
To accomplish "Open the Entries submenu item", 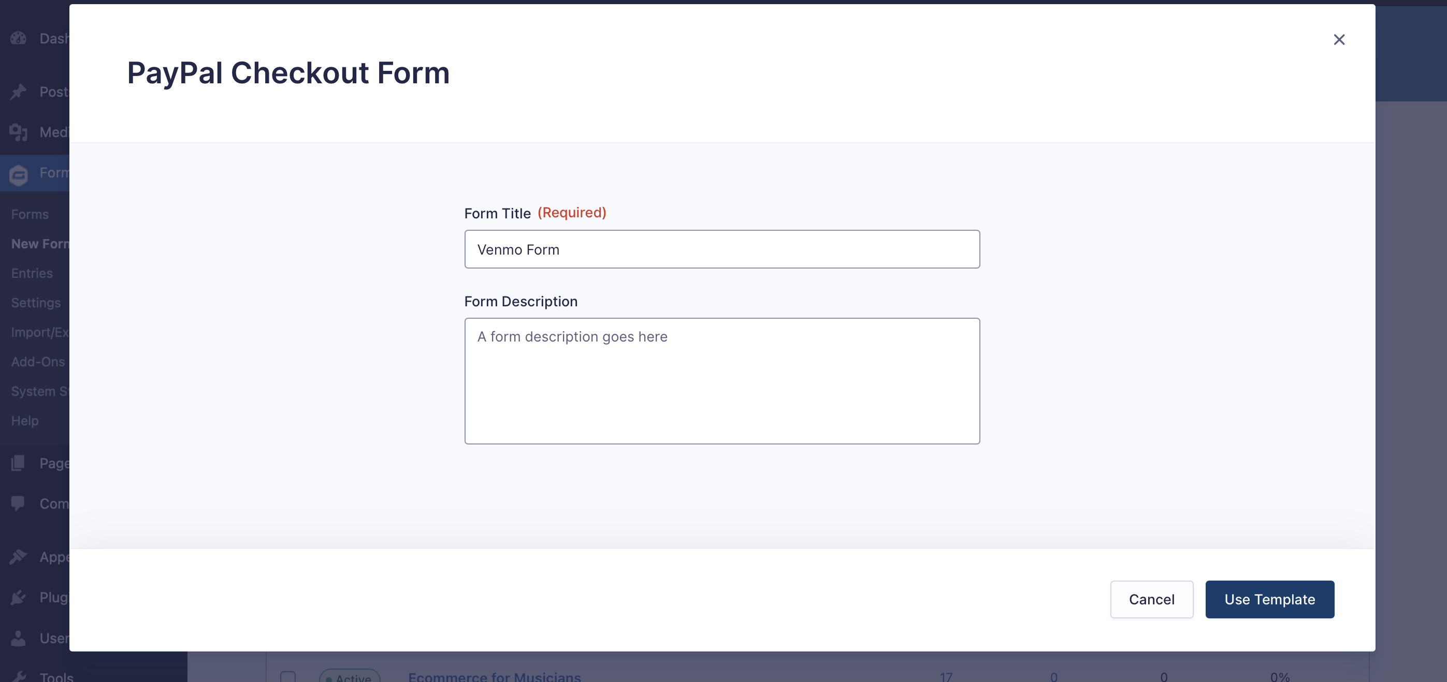I will [32, 273].
